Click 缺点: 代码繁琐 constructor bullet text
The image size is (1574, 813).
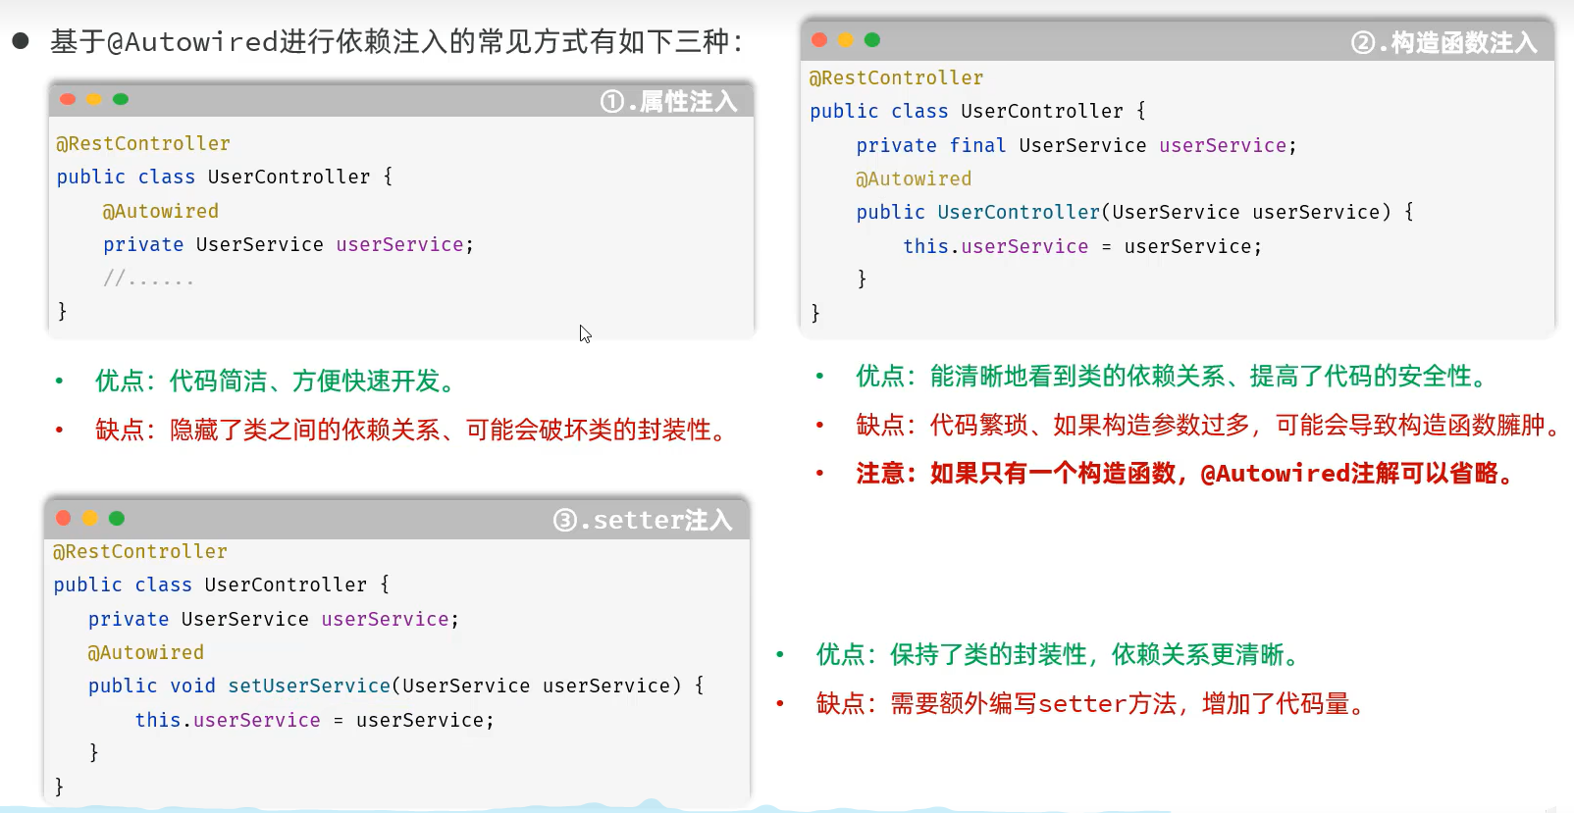coord(1207,425)
